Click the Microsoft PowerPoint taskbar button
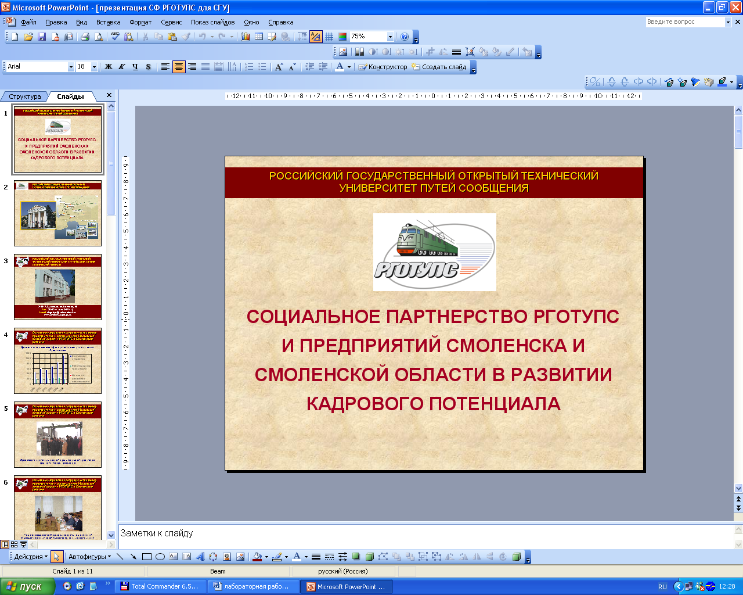The width and height of the screenshot is (743, 595). pyautogui.click(x=347, y=586)
